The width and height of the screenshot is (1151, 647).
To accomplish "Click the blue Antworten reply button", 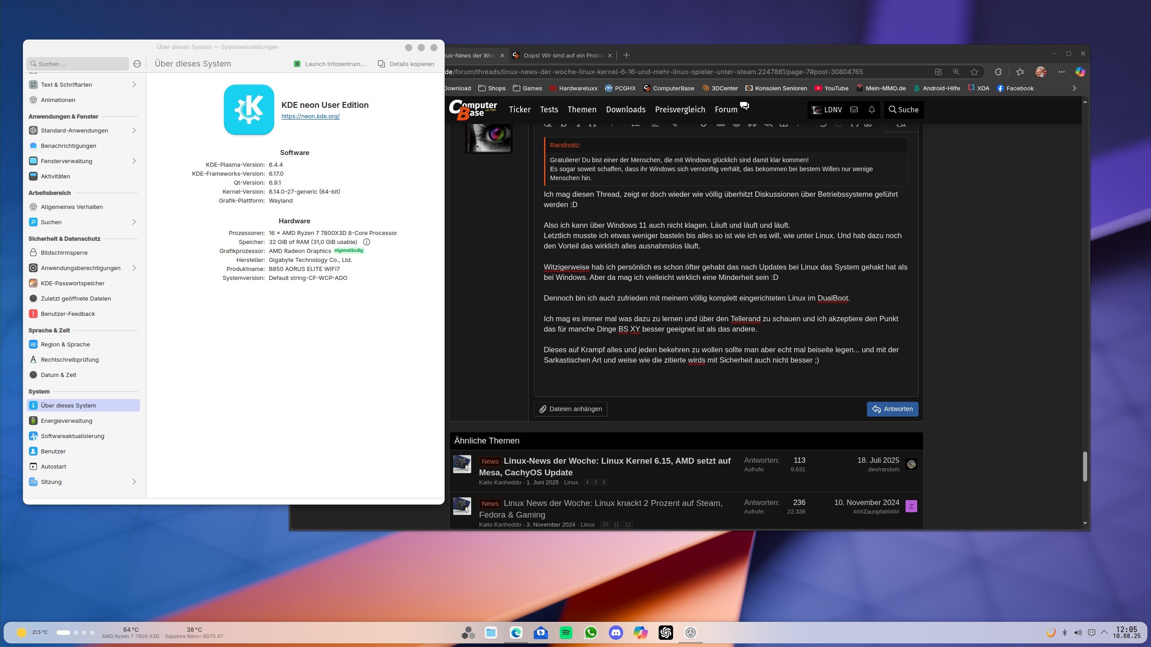I will pos(892,409).
